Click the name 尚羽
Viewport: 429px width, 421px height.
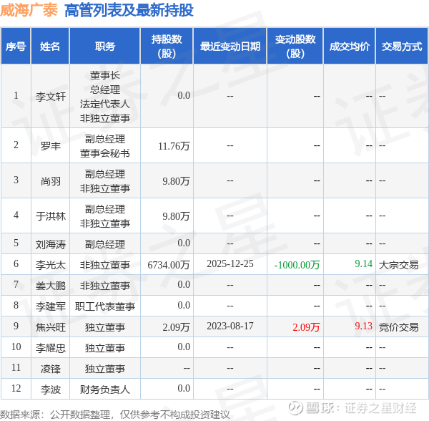(51, 180)
